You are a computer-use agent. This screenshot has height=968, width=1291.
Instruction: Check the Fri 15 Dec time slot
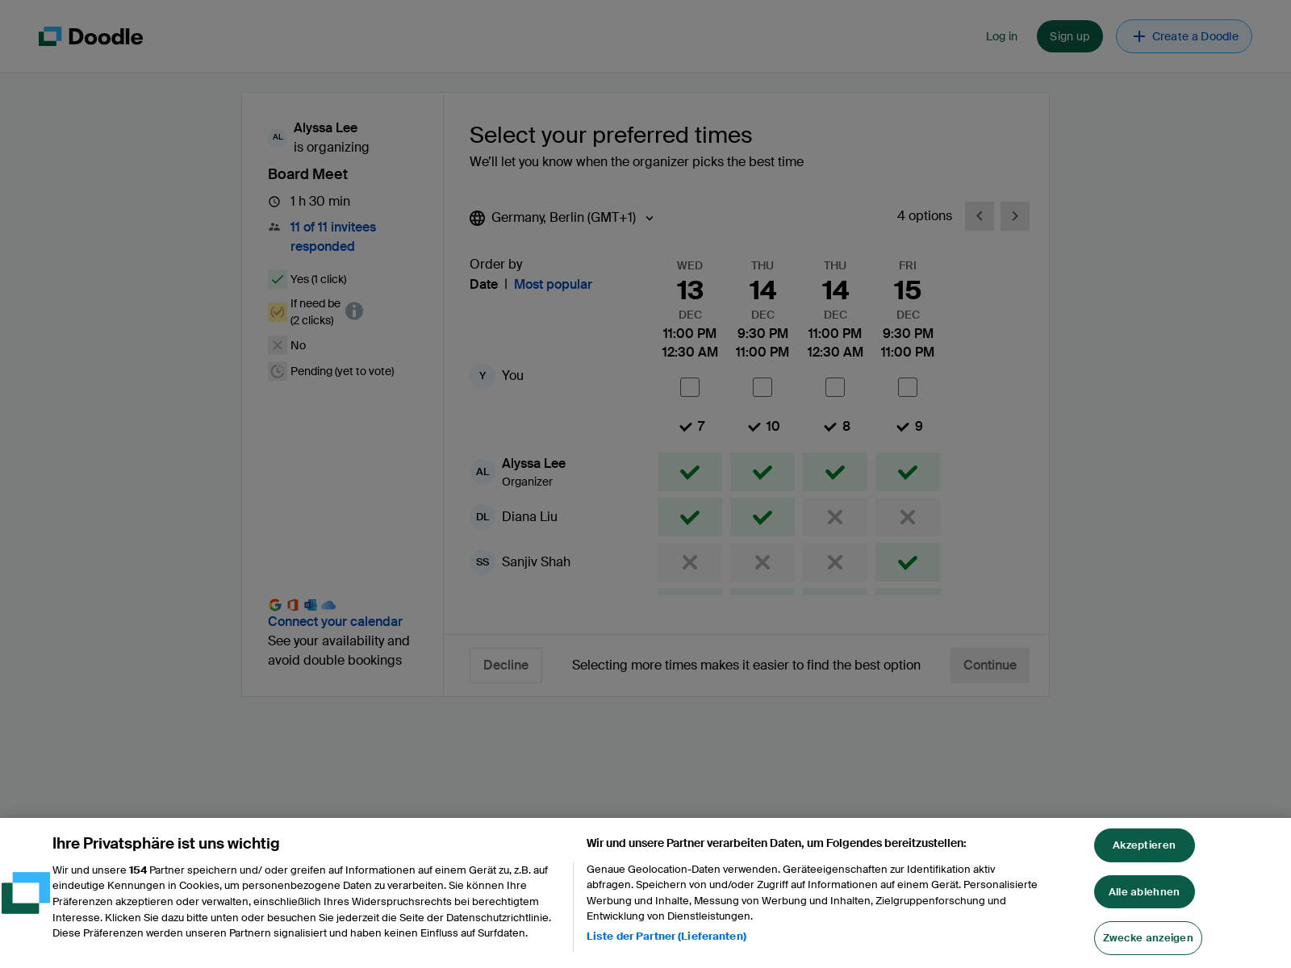click(908, 387)
